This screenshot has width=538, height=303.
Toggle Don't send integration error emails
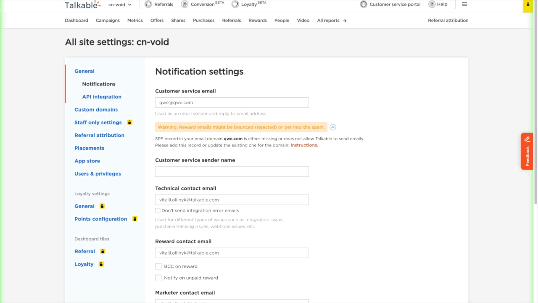(158, 210)
